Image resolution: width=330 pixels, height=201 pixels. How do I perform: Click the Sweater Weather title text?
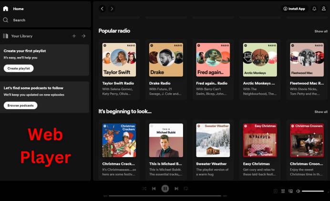[211, 164]
